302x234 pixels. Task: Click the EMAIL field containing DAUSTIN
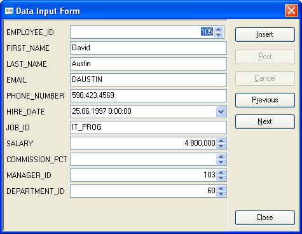[148, 80]
